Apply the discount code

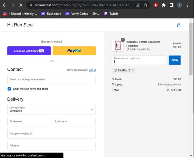[x=175, y=60]
